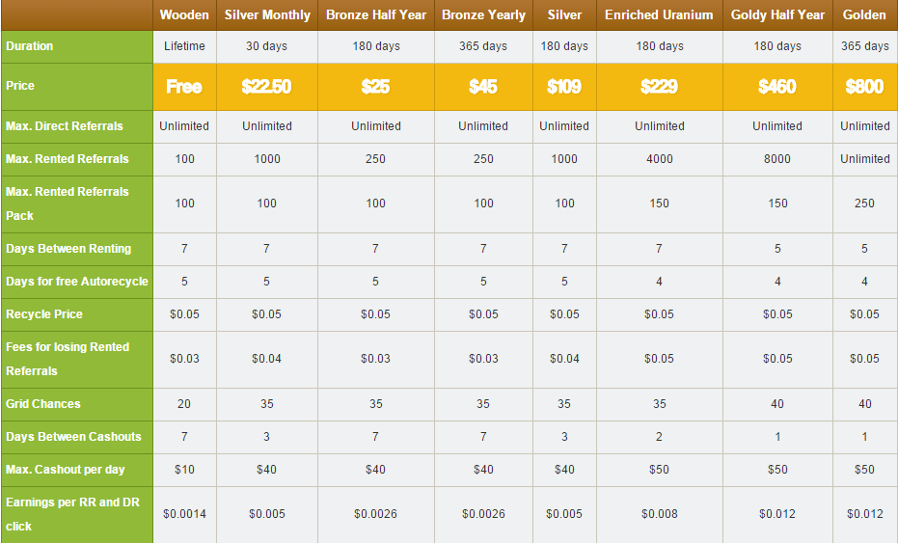Click the Goldy Half Year header
The image size is (898, 543).
(777, 14)
